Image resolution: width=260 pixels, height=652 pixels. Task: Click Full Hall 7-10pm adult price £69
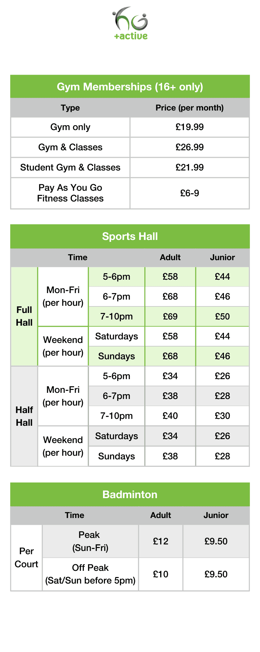point(170,317)
